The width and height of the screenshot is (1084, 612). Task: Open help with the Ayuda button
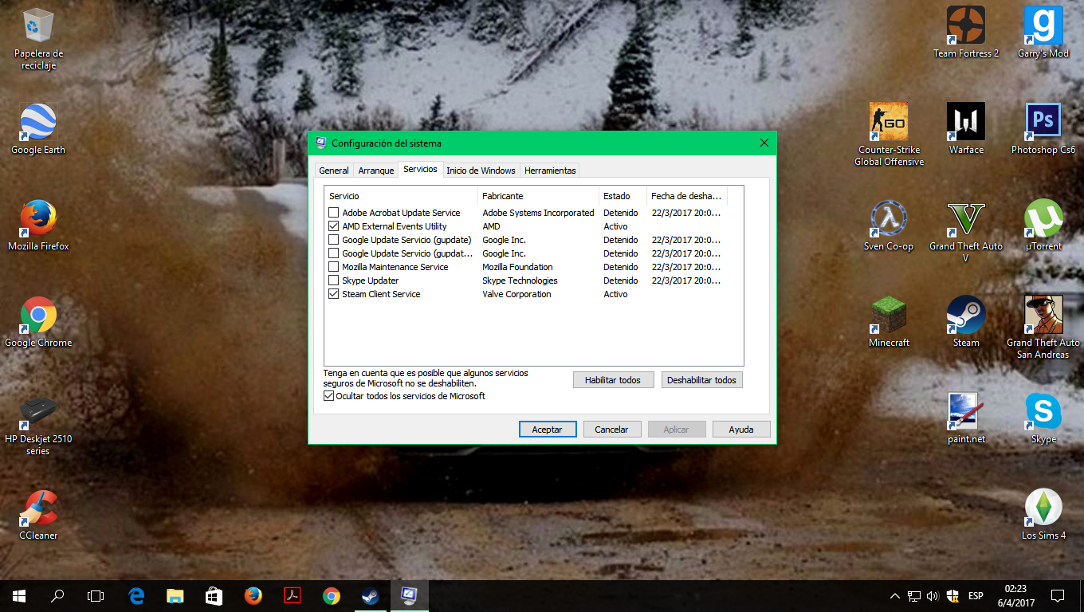pyautogui.click(x=741, y=430)
